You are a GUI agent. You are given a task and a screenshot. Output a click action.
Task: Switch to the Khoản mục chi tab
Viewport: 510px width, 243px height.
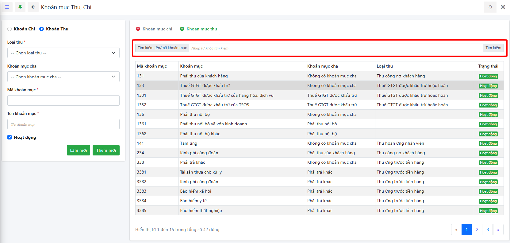154,29
